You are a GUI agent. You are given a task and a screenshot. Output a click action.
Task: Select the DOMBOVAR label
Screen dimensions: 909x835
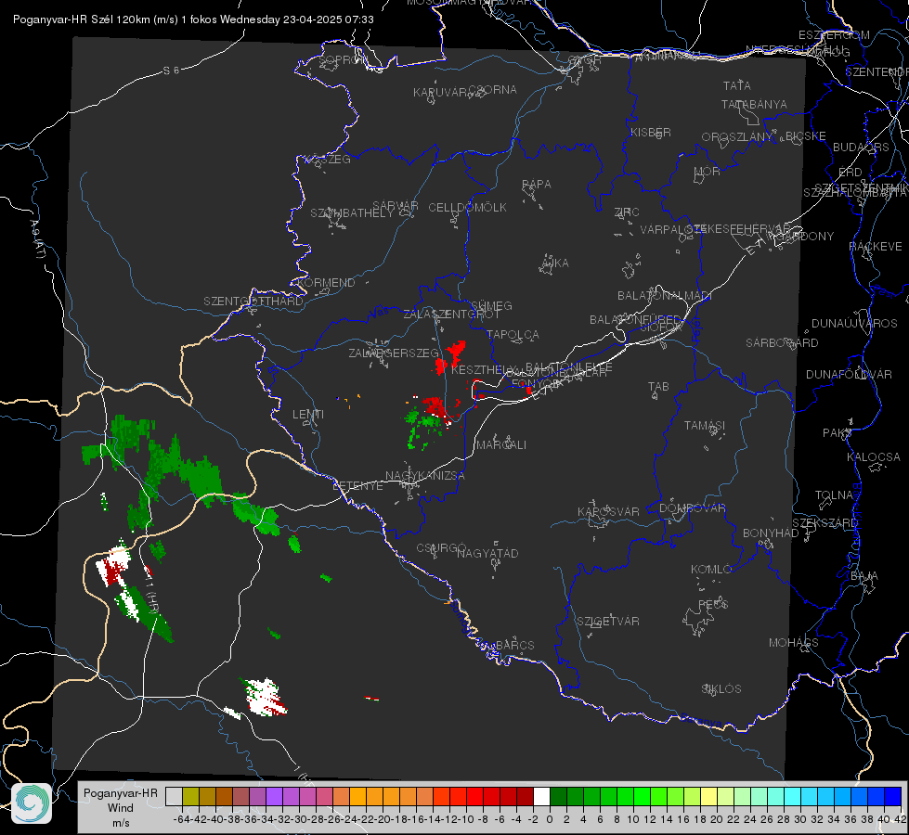click(692, 508)
